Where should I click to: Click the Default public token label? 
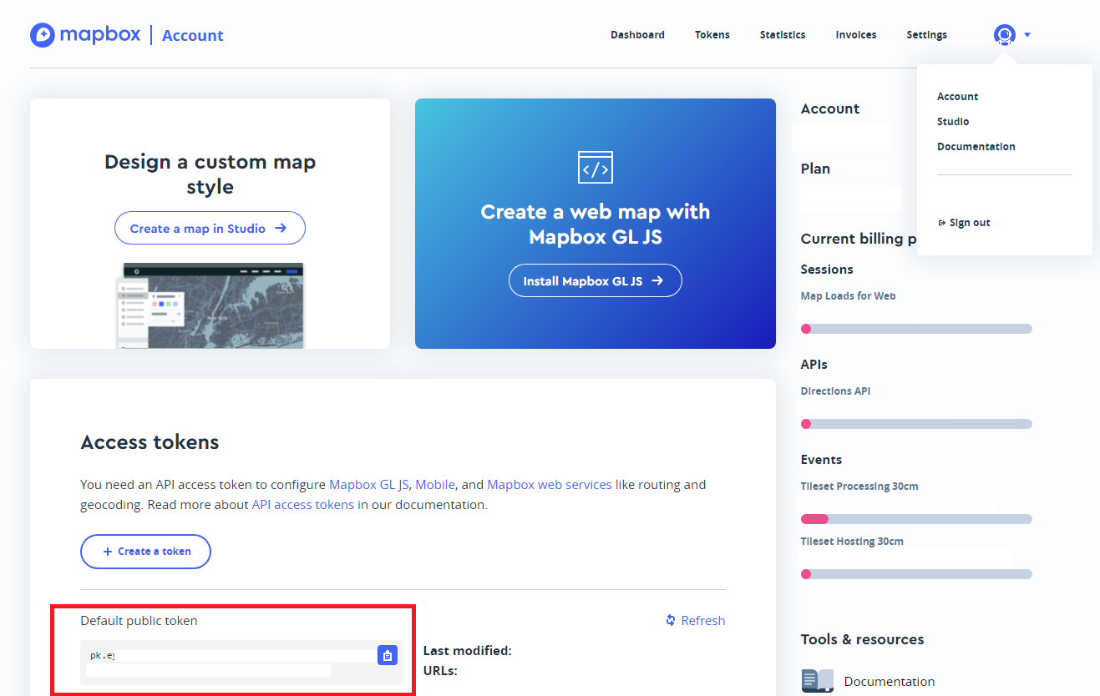[x=139, y=621]
